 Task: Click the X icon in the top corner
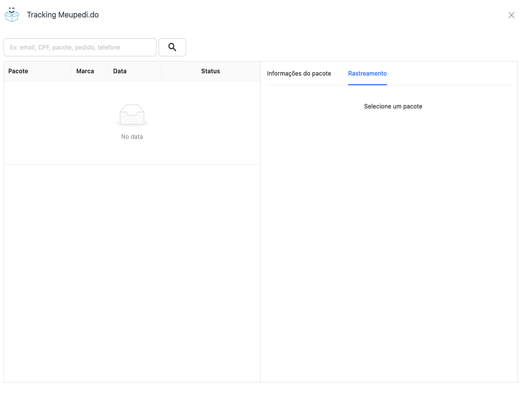[511, 15]
